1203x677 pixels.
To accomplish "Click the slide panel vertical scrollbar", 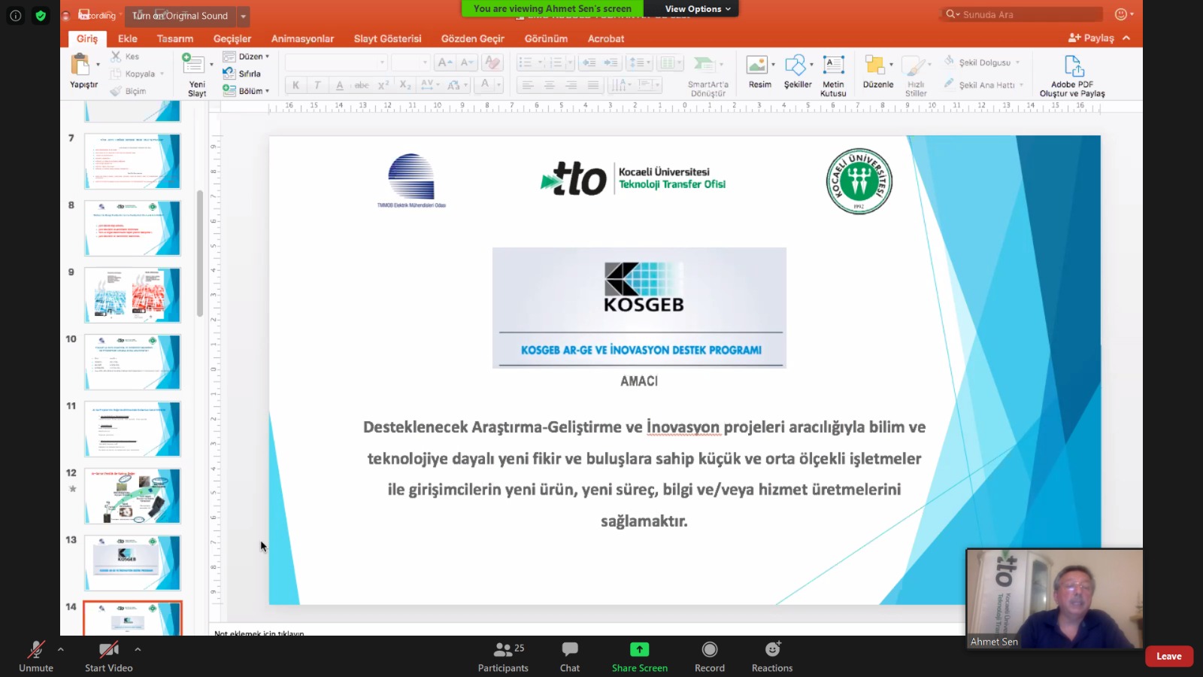I will tap(200, 253).
